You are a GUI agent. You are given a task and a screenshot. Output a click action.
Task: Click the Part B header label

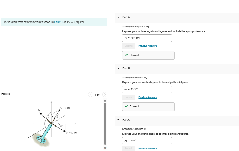coord(126,68)
